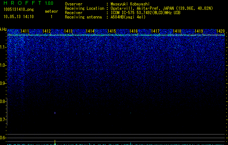Click the date stamp 10.05.13 14:10
Image resolution: width=228 pixels, height=145 pixels.
(18, 17)
